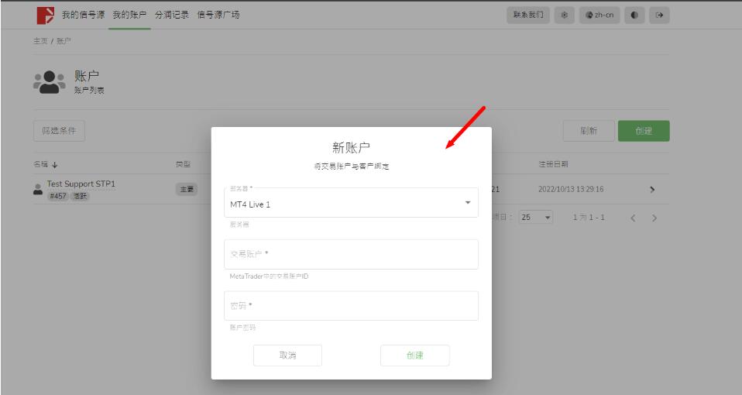Open the 信号源广场 tab
Screen dimensions: 742x395
219,15
